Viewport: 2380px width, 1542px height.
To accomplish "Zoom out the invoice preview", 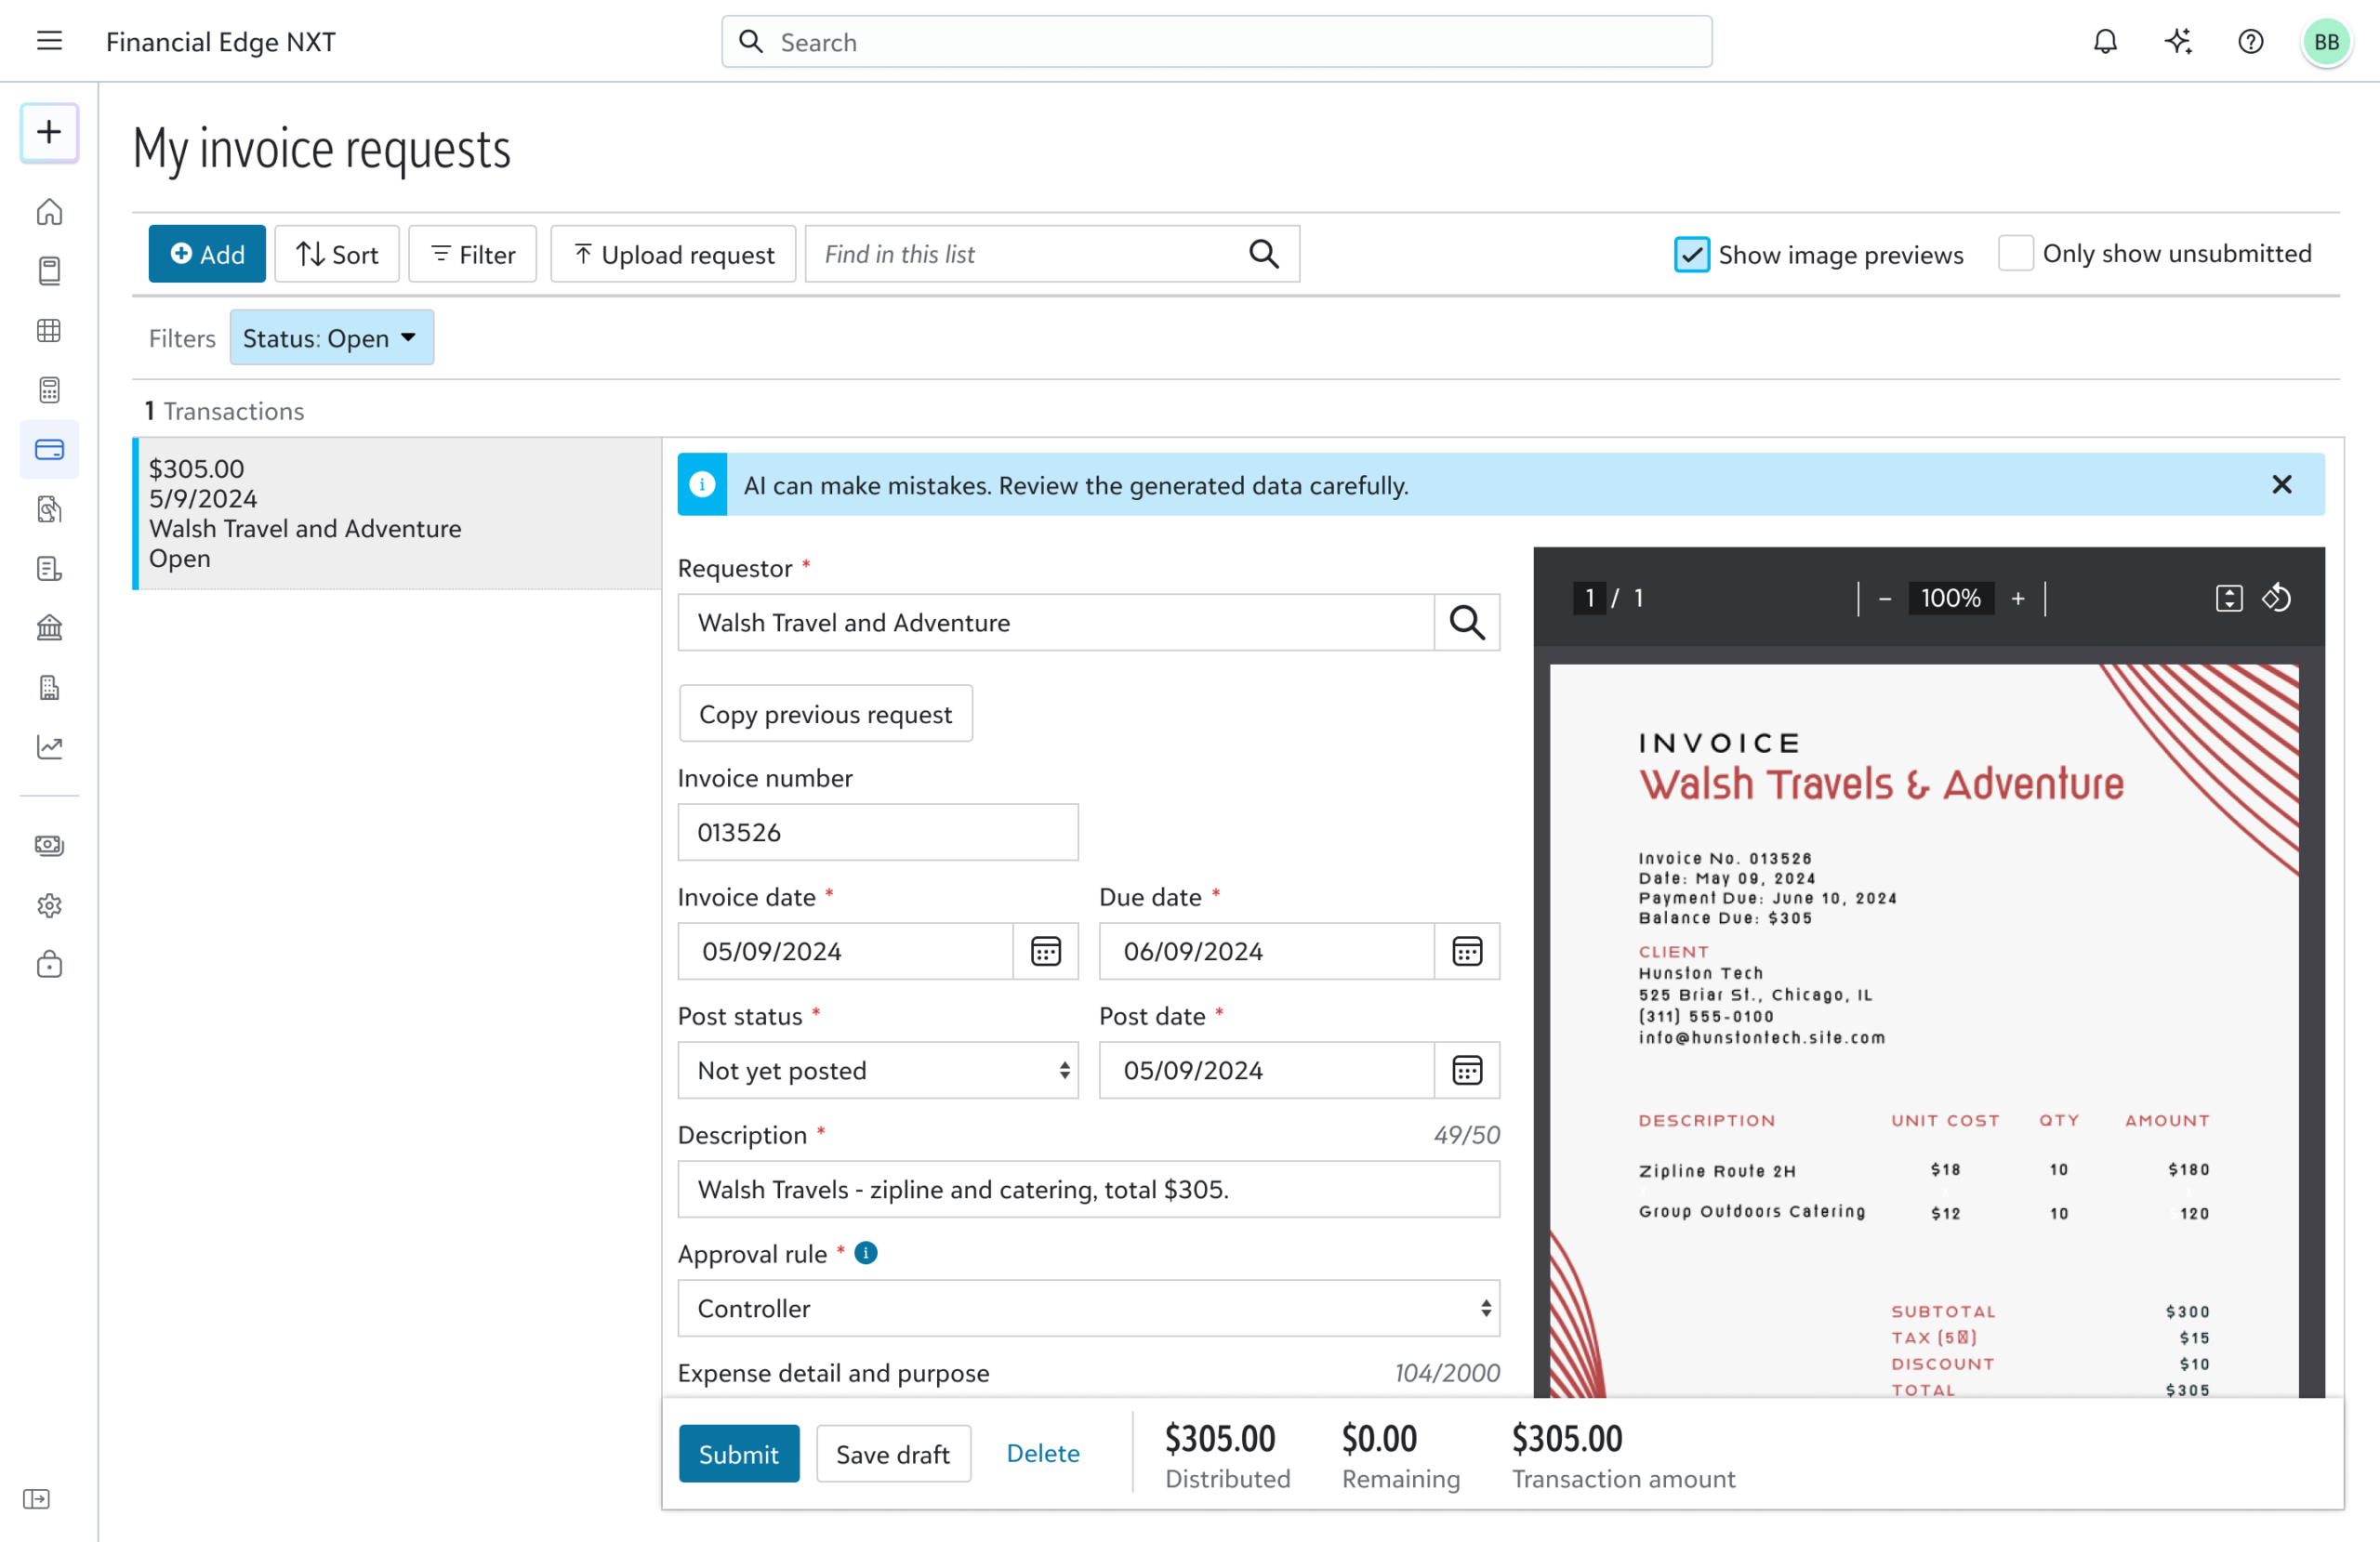I will (1885, 598).
